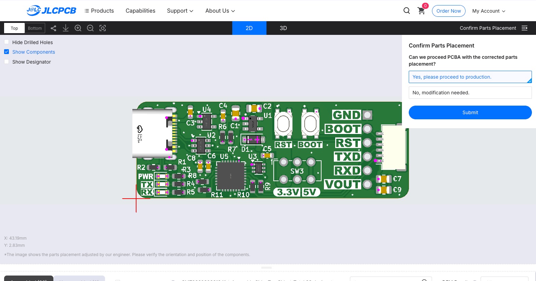Click the Order Now button
This screenshot has height=281, width=536.
[448, 11]
